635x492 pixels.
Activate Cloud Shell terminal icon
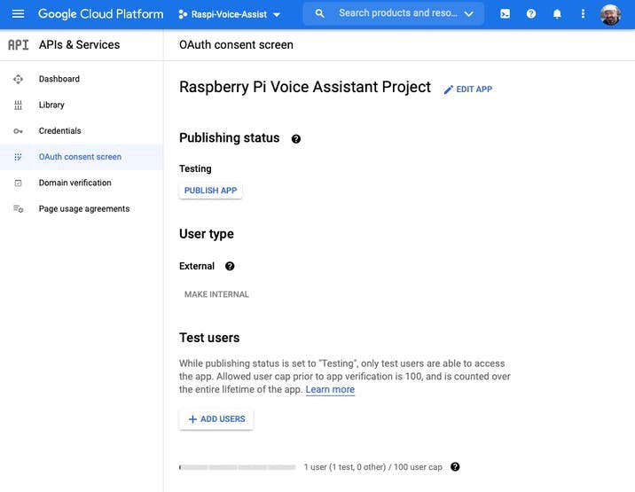coord(505,14)
